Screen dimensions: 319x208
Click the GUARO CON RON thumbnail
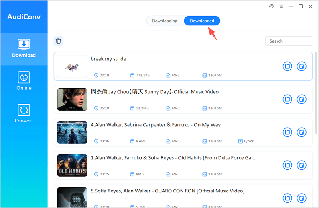(x=72, y=197)
